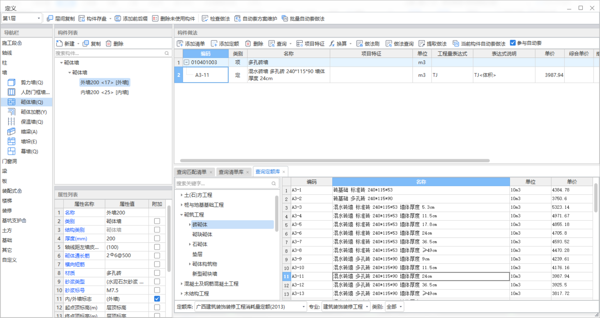Toggle 附加 checkbox for 材质 row
Image resolution: width=600 pixels, height=318 pixels.
pyautogui.click(x=157, y=273)
